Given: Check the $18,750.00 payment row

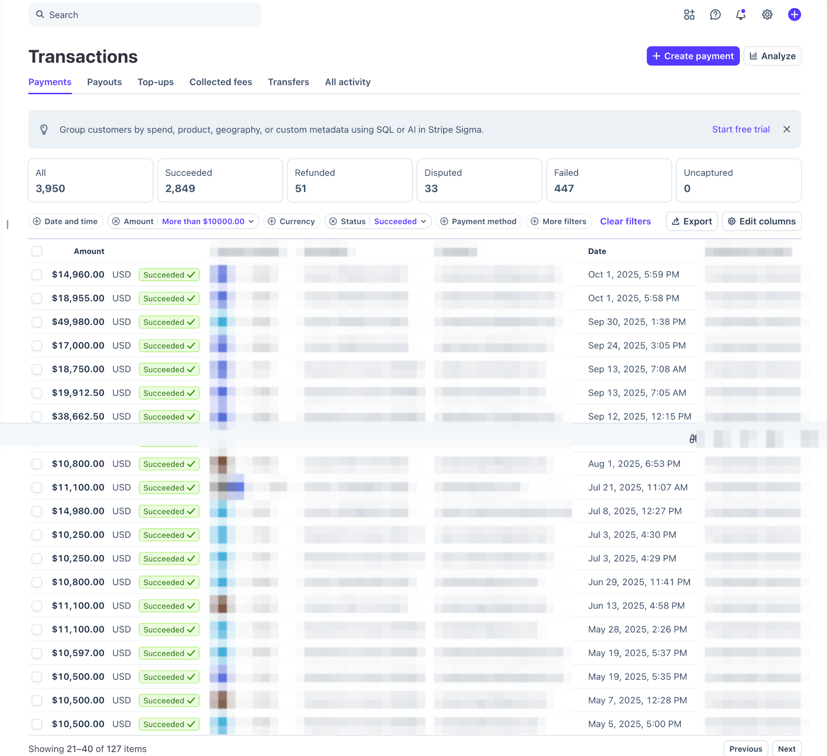Looking at the screenshot, I should [37, 369].
